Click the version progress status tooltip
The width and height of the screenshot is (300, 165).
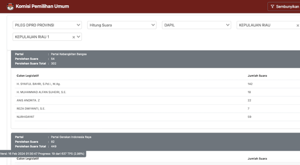tap(43, 154)
